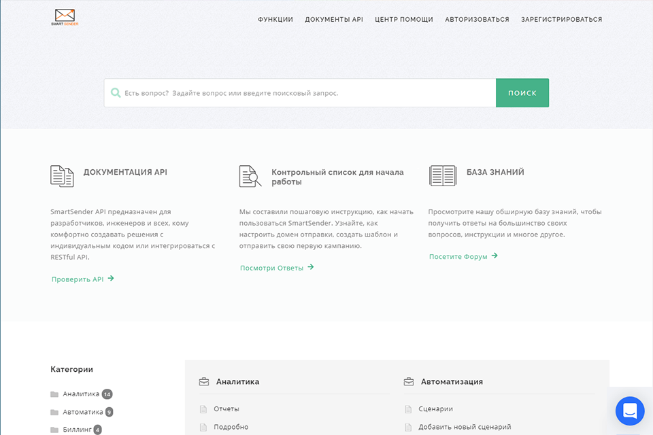Click the 14 badge next to Аналитика

[x=107, y=394]
